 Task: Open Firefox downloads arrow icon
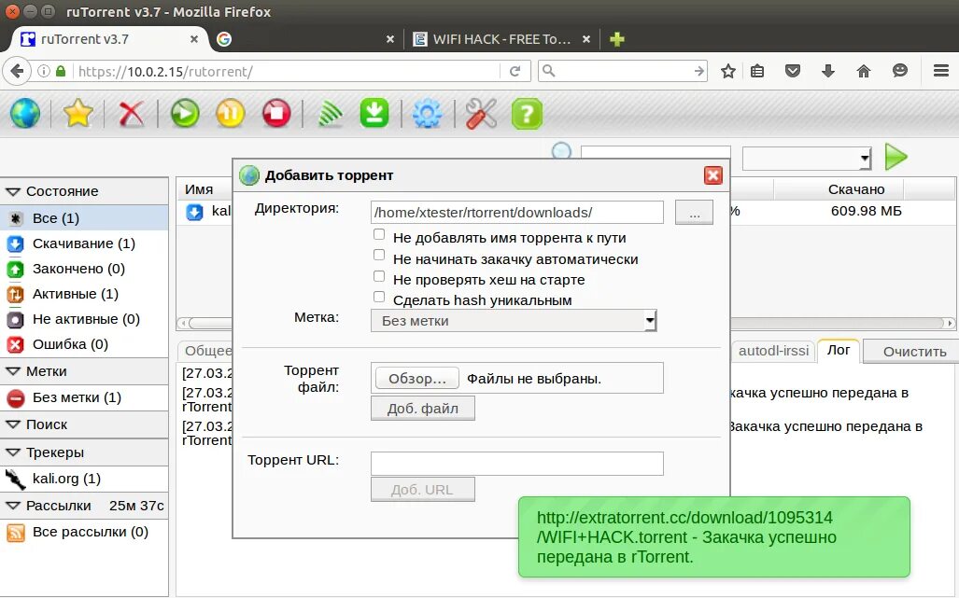coord(828,72)
